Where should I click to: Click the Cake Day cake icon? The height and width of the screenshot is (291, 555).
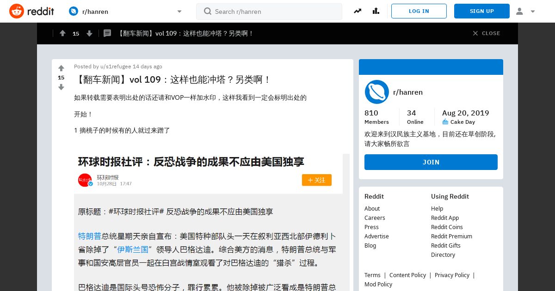pyautogui.click(x=445, y=122)
